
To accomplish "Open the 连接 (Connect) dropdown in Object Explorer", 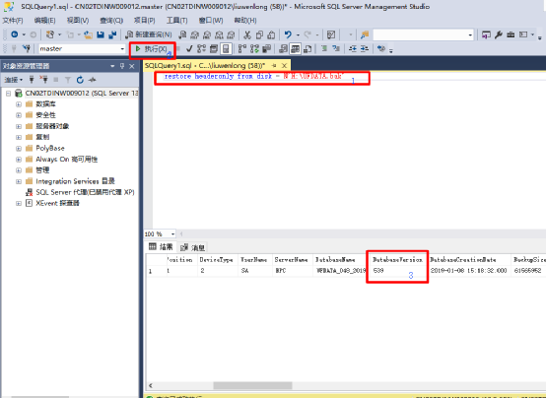I will coord(14,80).
